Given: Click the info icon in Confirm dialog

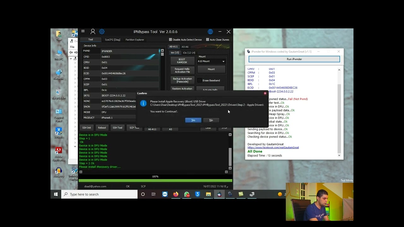Looking at the screenshot, I should (143, 103).
